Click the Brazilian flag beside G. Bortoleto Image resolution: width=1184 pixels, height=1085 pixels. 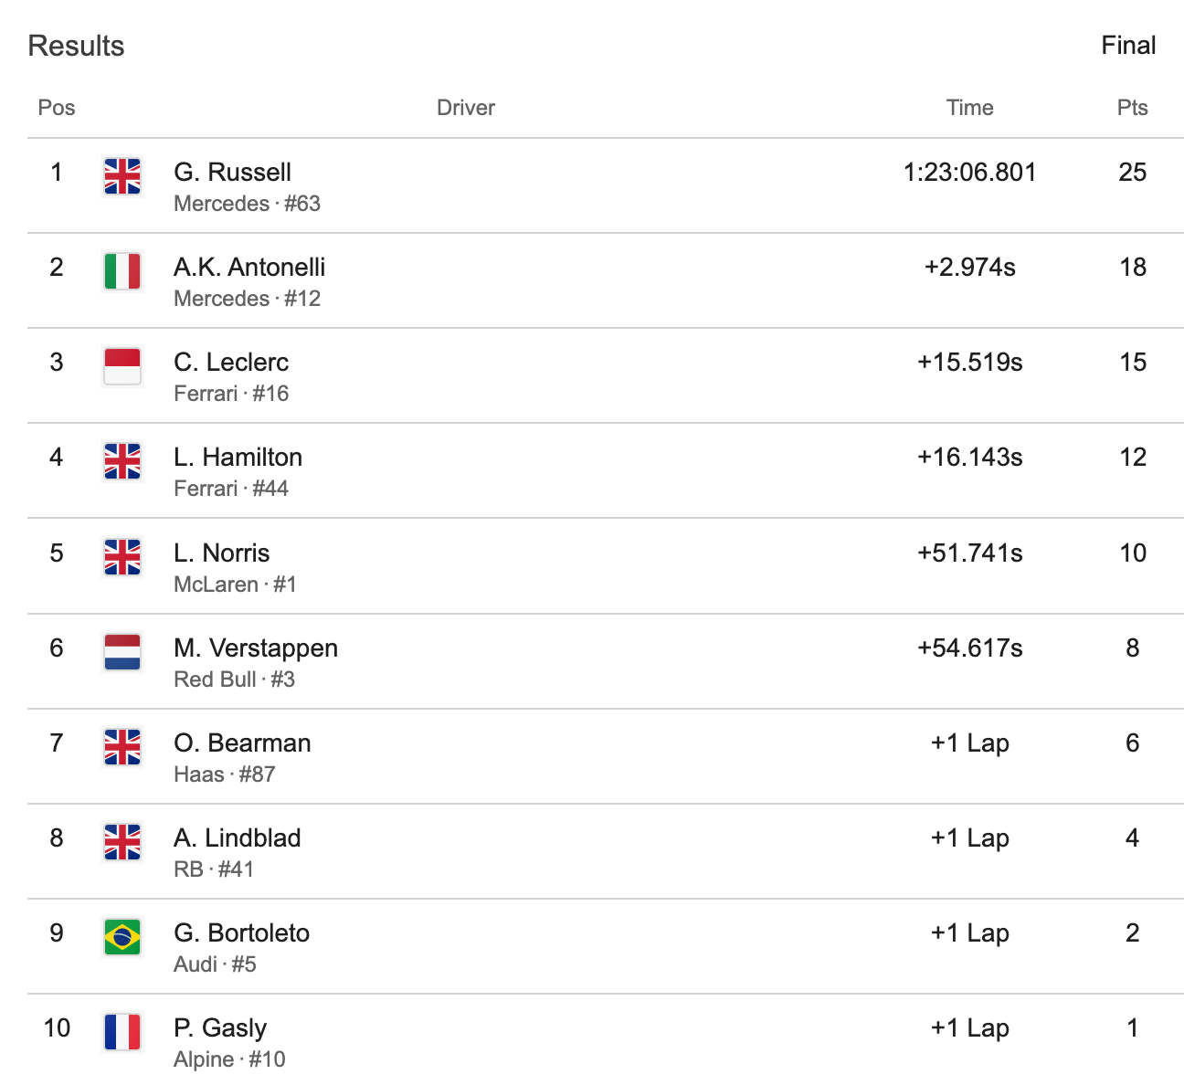click(x=122, y=937)
